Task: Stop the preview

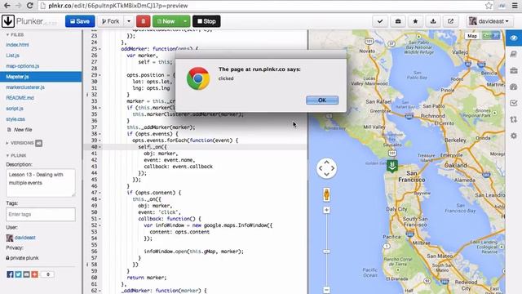Action: 206,21
